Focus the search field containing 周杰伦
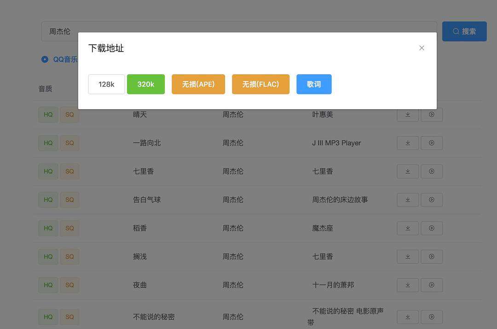Image resolution: width=497 pixels, height=329 pixels. click(x=239, y=31)
